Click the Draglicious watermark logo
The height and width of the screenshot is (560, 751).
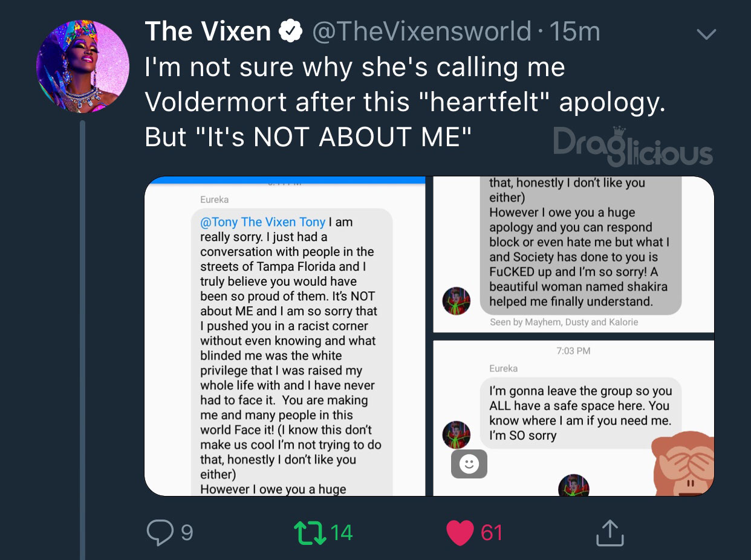click(632, 147)
